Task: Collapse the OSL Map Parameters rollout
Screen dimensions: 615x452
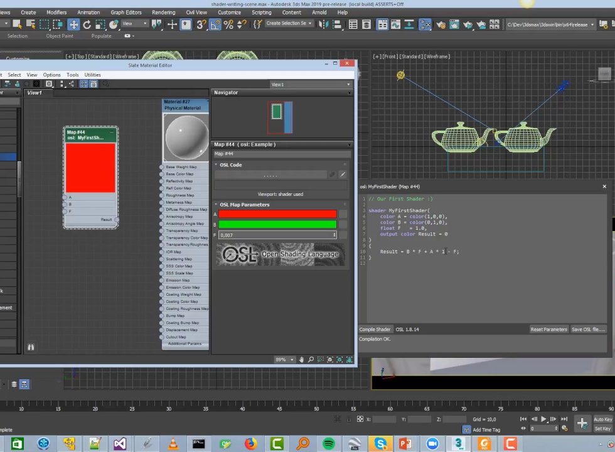Action: click(x=216, y=205)
